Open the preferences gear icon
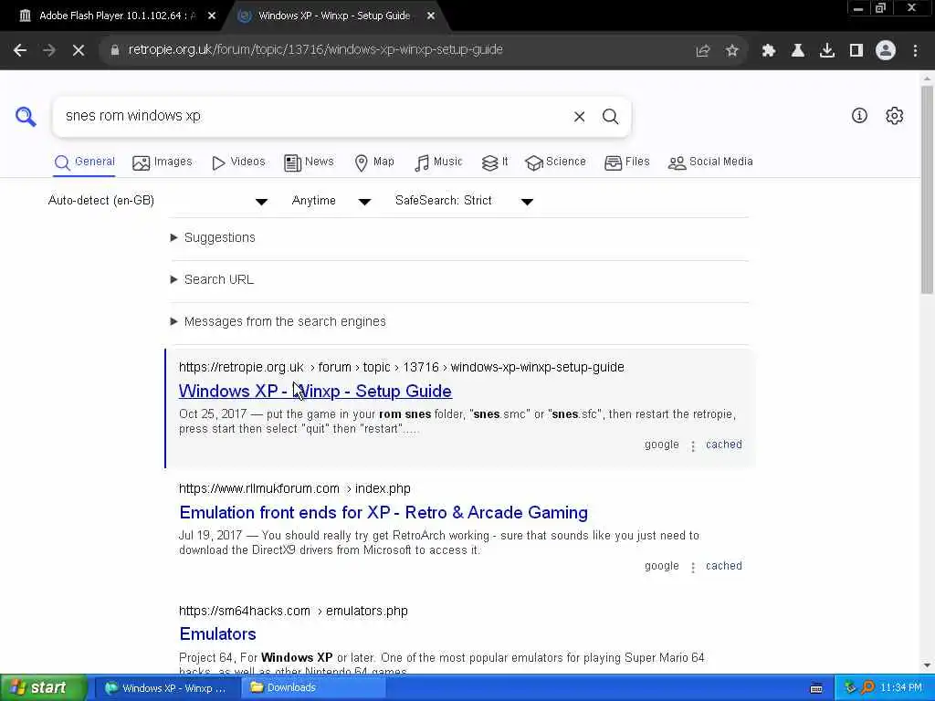This screenshot has width=935, height=701. [x=895, y=116]
